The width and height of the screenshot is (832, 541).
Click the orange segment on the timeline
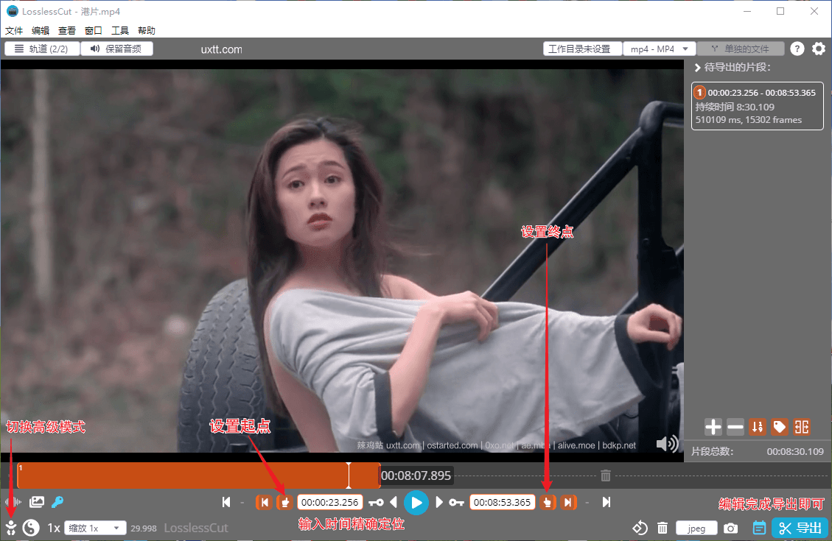(184, 475)
